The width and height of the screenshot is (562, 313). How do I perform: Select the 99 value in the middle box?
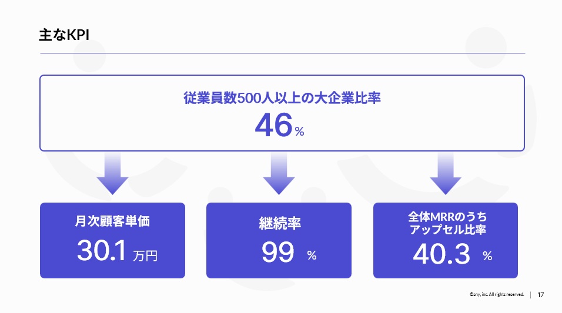tap(278, 252)
